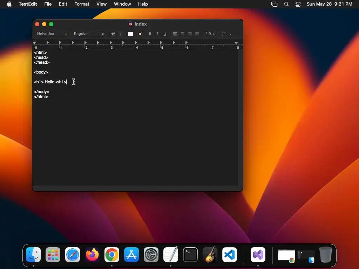Open the Format menu
Image resolution: width=359 pixels, height=269 pixels.
point(82,4)
